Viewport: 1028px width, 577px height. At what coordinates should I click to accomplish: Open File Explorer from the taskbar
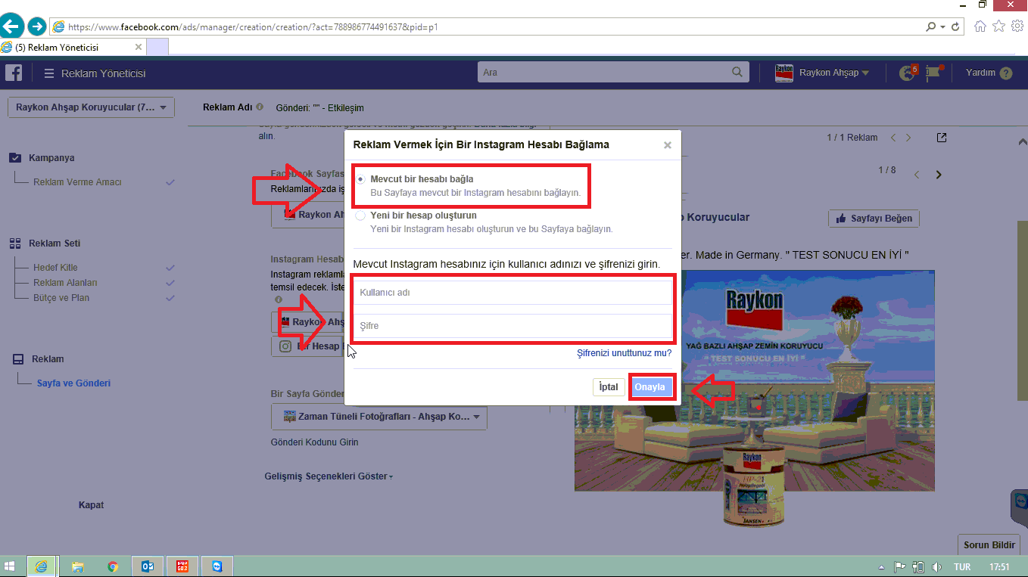[77, 566]
